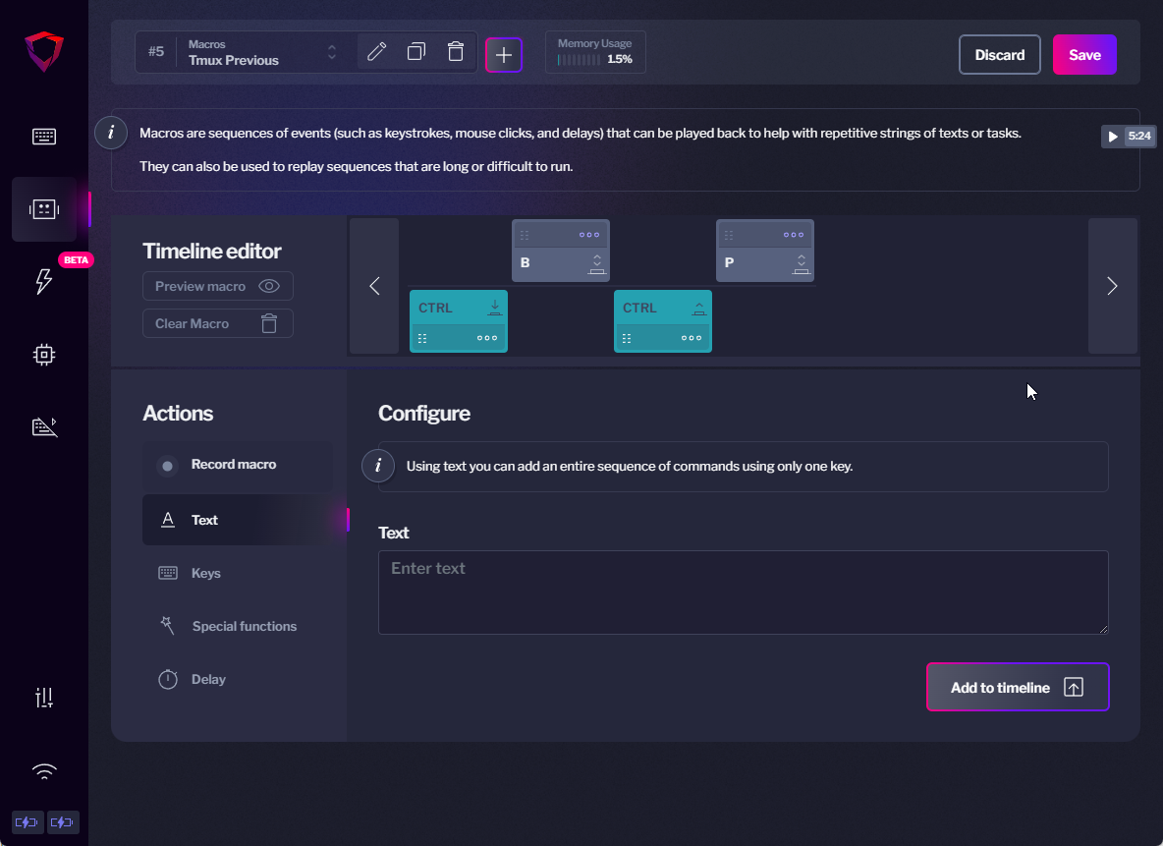This screenshot has height=846, width=1163.
Task: Grab the drag handle of first CTRL step
Action: [422, 338]
